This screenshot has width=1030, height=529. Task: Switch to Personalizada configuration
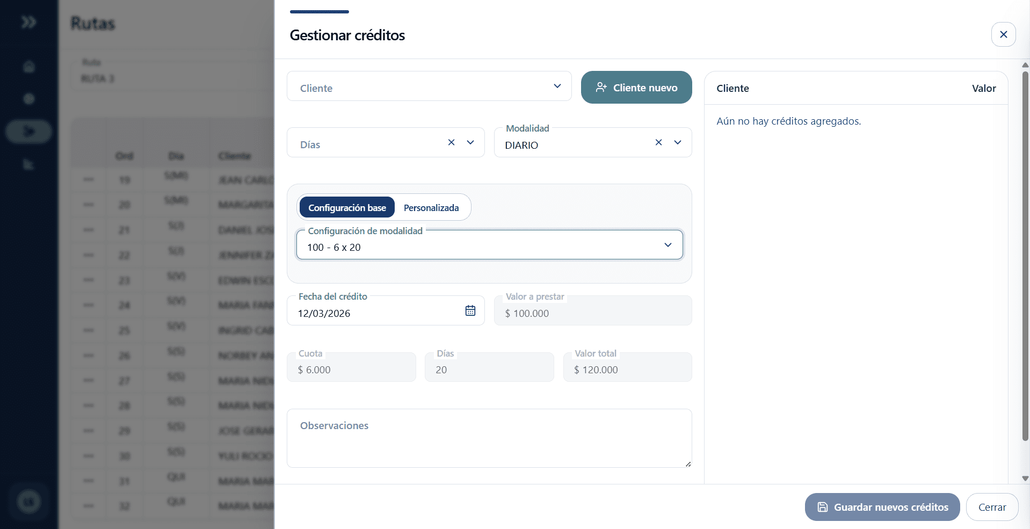pos(431,208)
